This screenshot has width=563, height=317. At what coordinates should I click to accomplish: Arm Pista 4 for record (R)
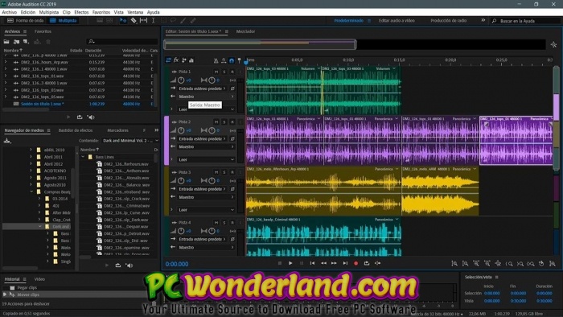click(x=232, y=223)
